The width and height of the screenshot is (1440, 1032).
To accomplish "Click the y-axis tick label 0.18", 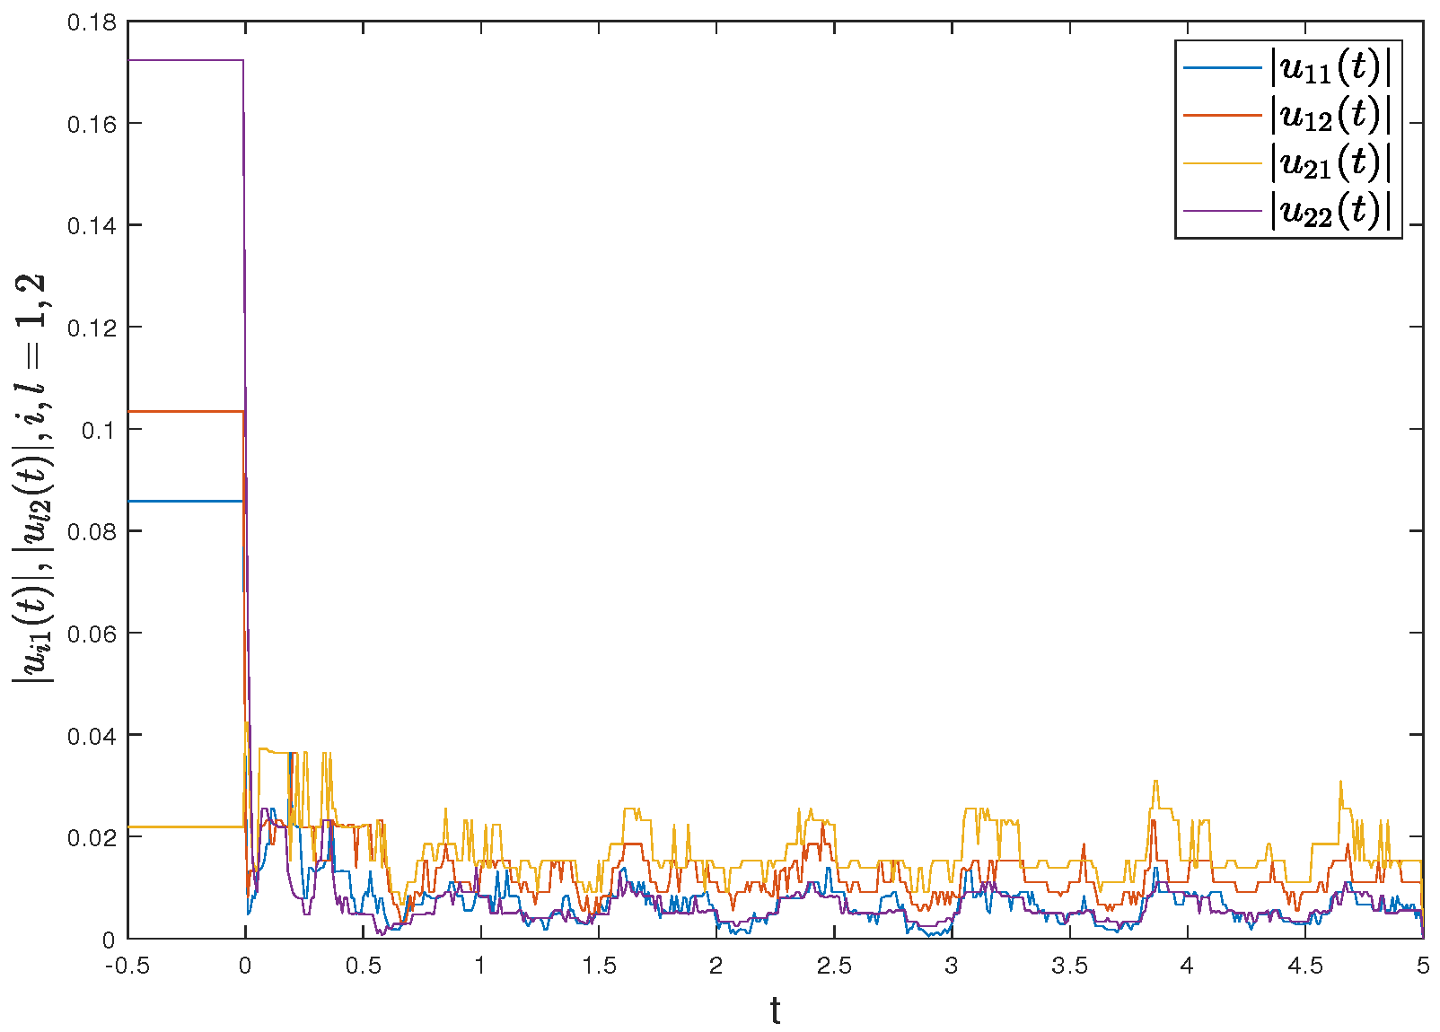I will 92,22.
